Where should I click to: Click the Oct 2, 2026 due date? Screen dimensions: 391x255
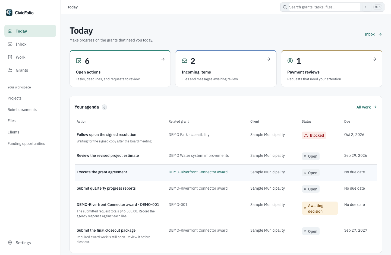354,135
